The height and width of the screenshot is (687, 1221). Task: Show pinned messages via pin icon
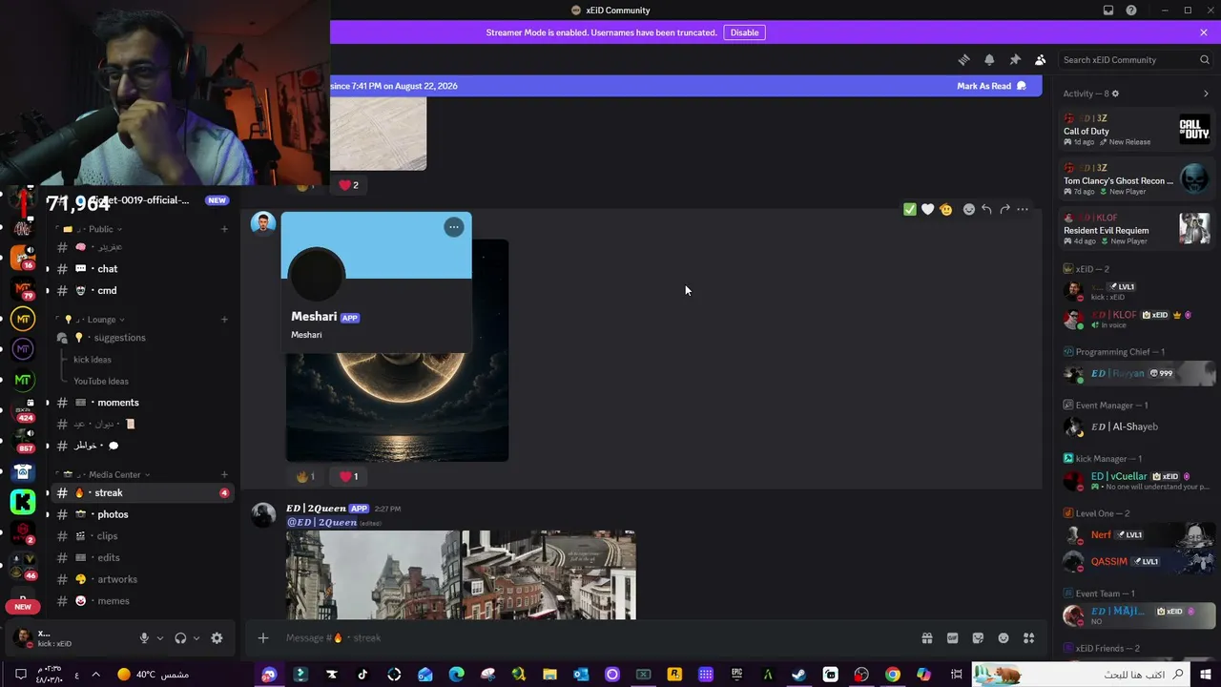pos(1015,59)
